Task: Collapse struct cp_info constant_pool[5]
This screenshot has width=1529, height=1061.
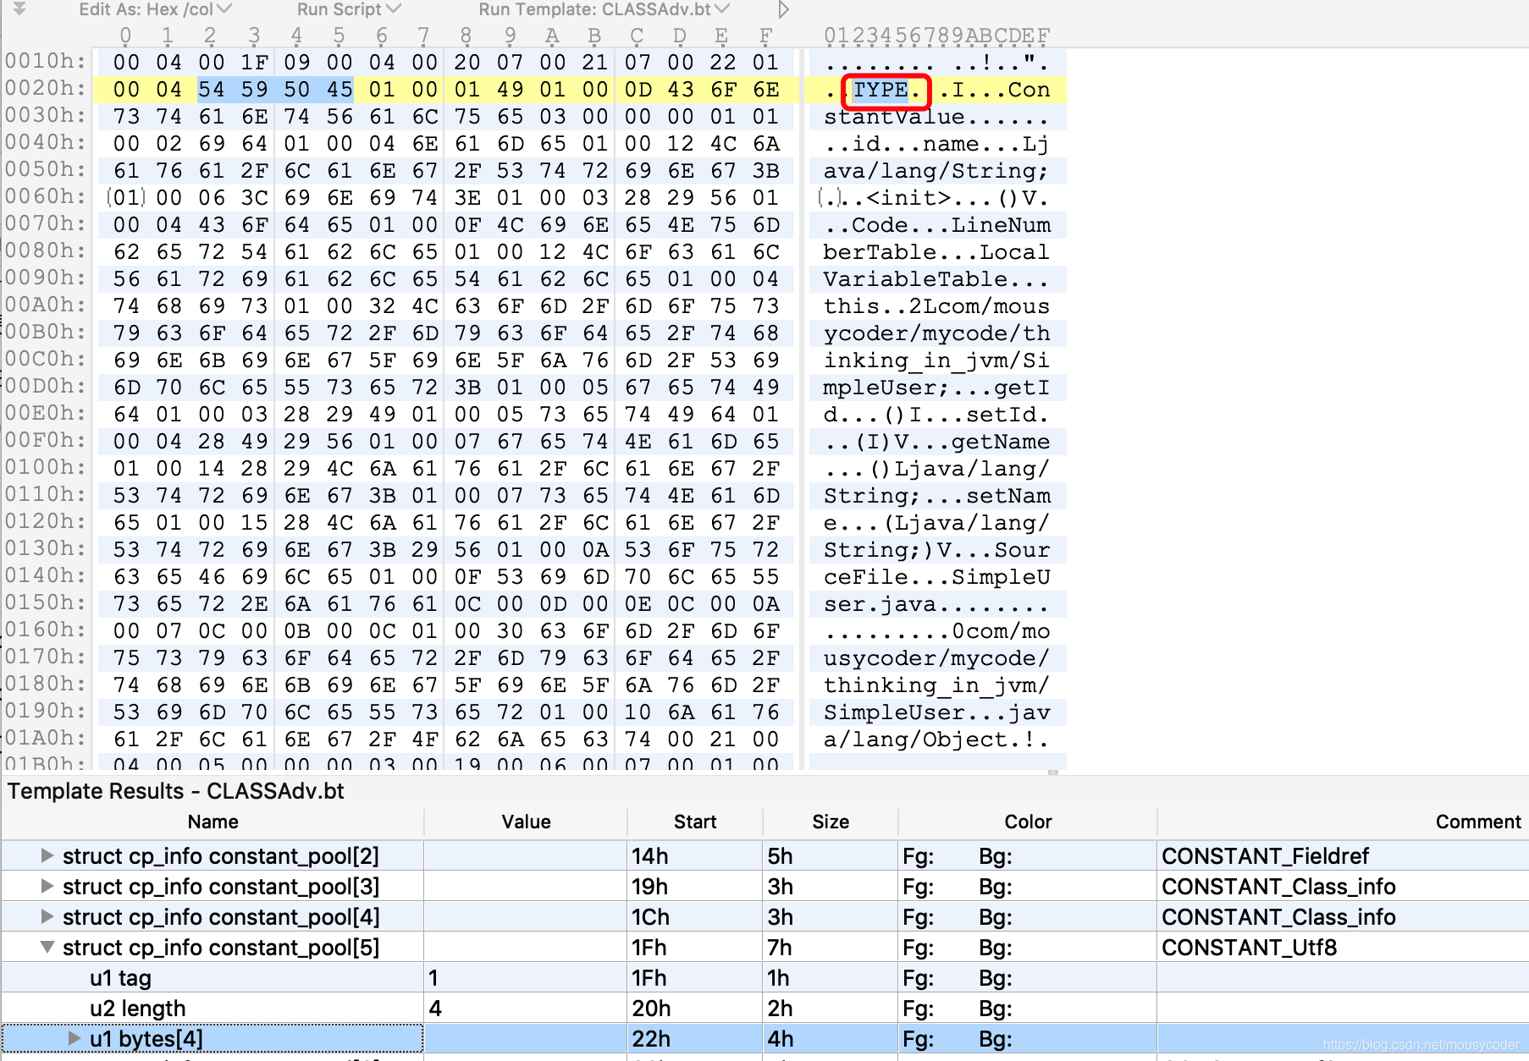Action: [47, 947]
